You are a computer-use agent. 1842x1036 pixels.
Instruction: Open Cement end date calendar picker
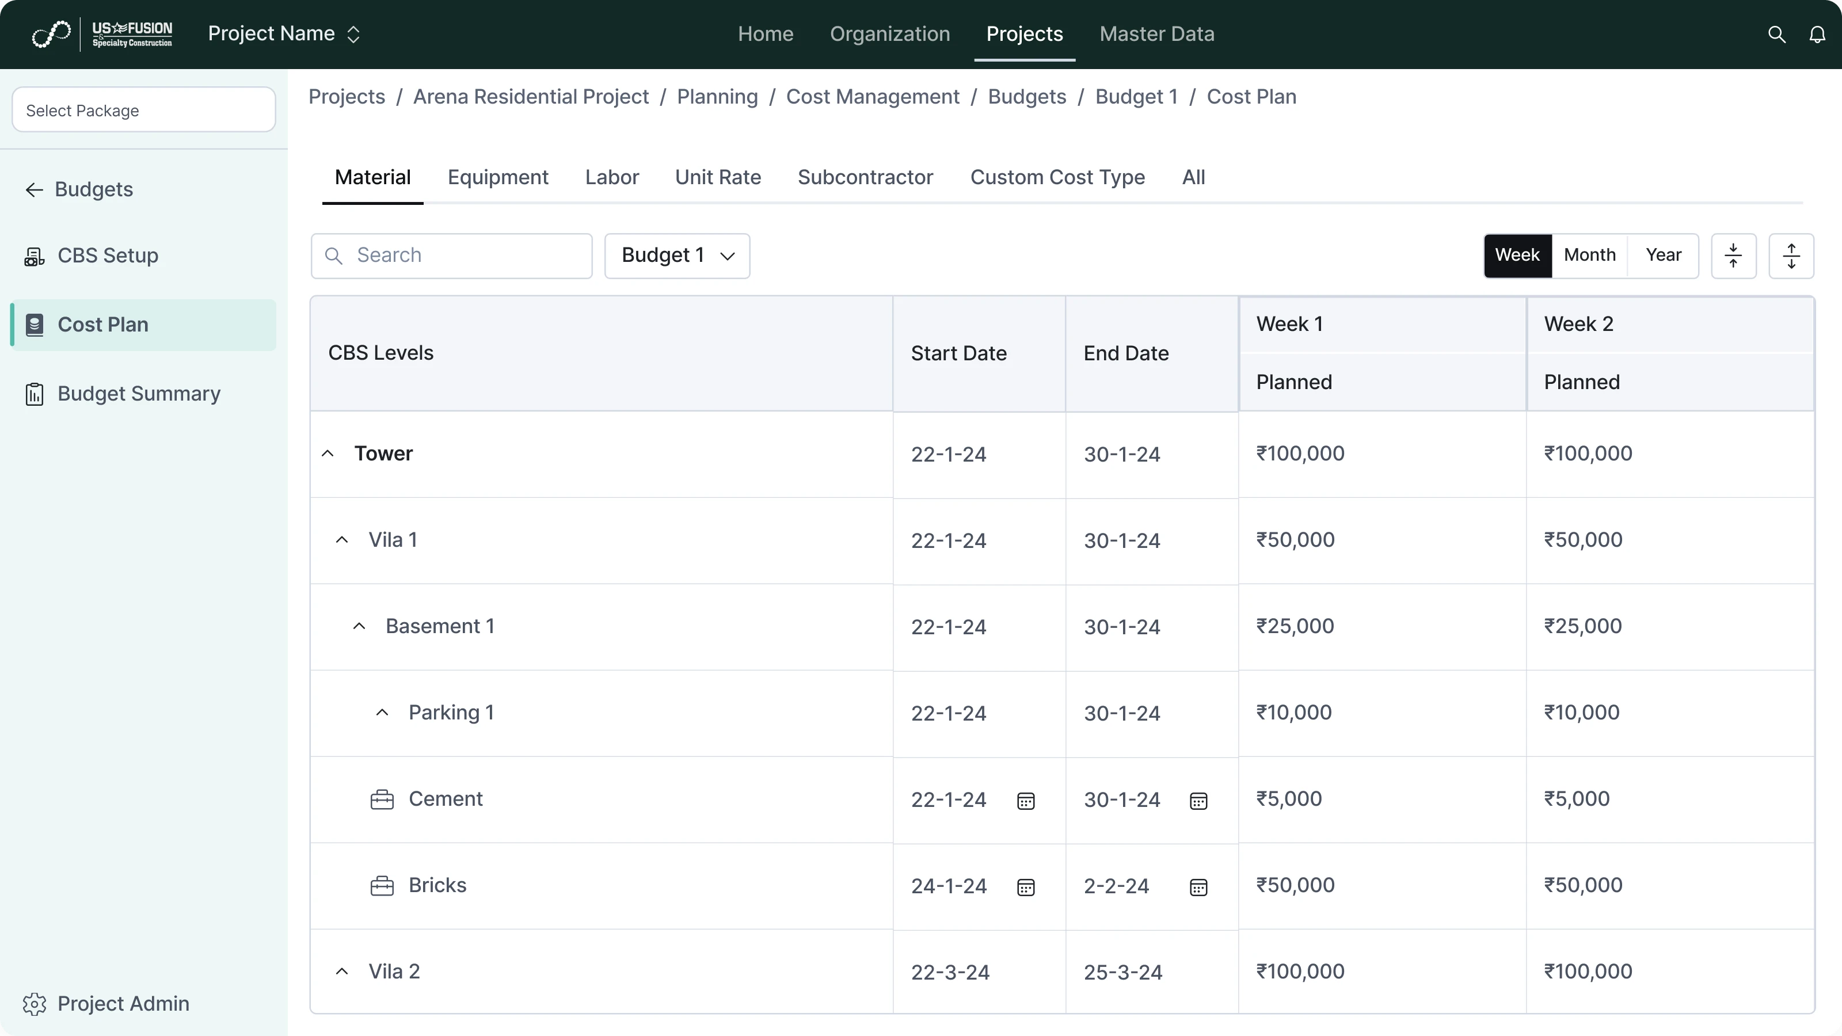pyautogui.click(x=1198, y=800)
